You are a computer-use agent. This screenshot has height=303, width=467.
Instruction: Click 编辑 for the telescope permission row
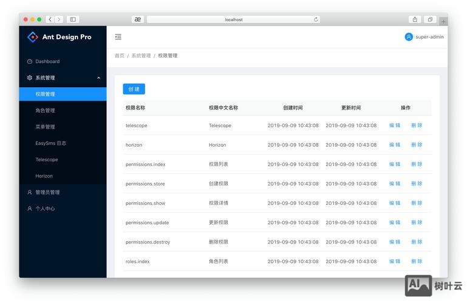click(x=395, y=125)
